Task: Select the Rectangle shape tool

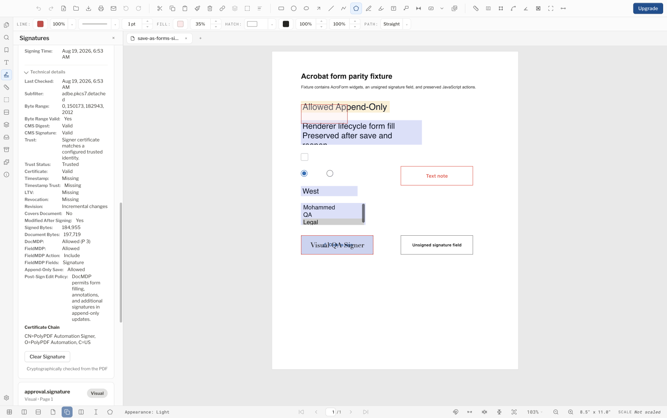Action: [x=281, y=8]
